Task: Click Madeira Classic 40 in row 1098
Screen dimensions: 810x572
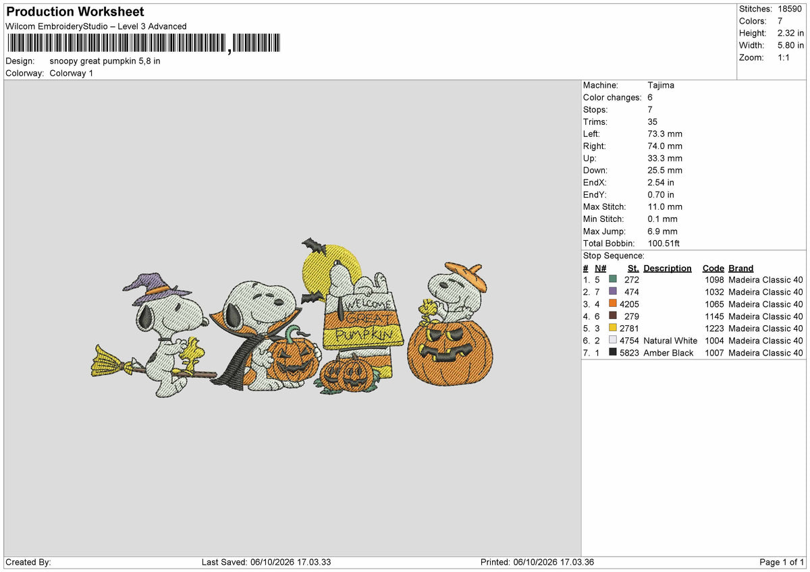Action: (x=766, y=279)
